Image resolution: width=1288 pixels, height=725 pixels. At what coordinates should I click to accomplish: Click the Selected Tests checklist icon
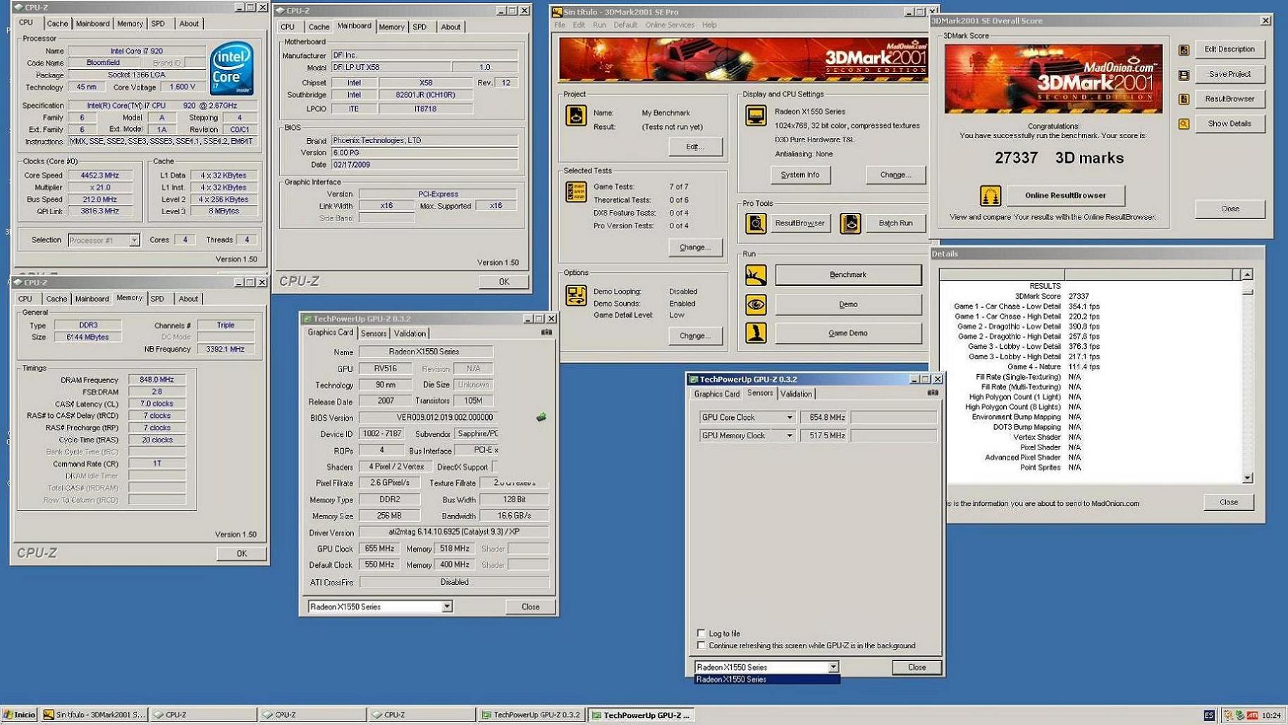576,192
